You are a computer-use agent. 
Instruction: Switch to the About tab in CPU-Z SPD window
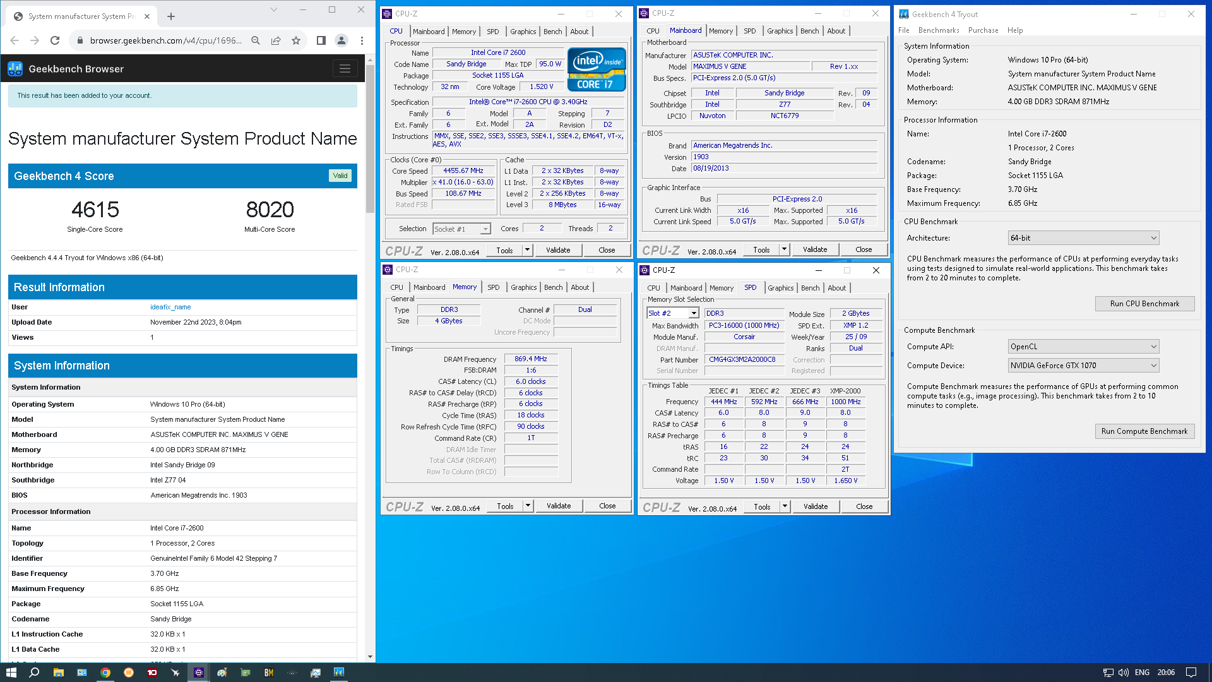tap(836, 288)
